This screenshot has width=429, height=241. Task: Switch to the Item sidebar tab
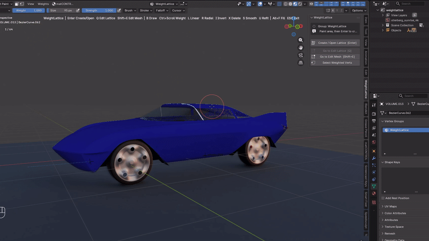coord(366,20)
